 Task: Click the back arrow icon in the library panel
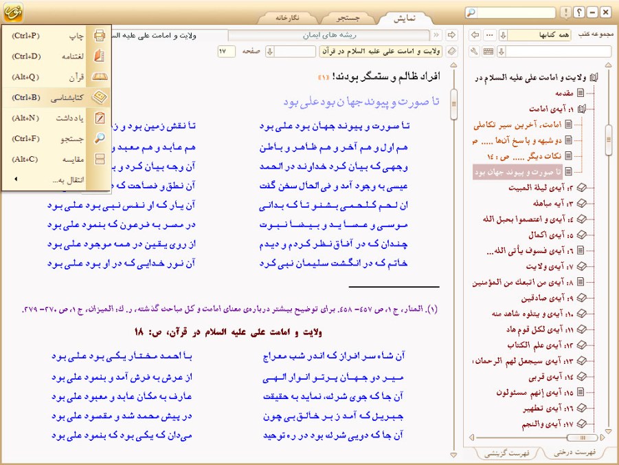475,35
